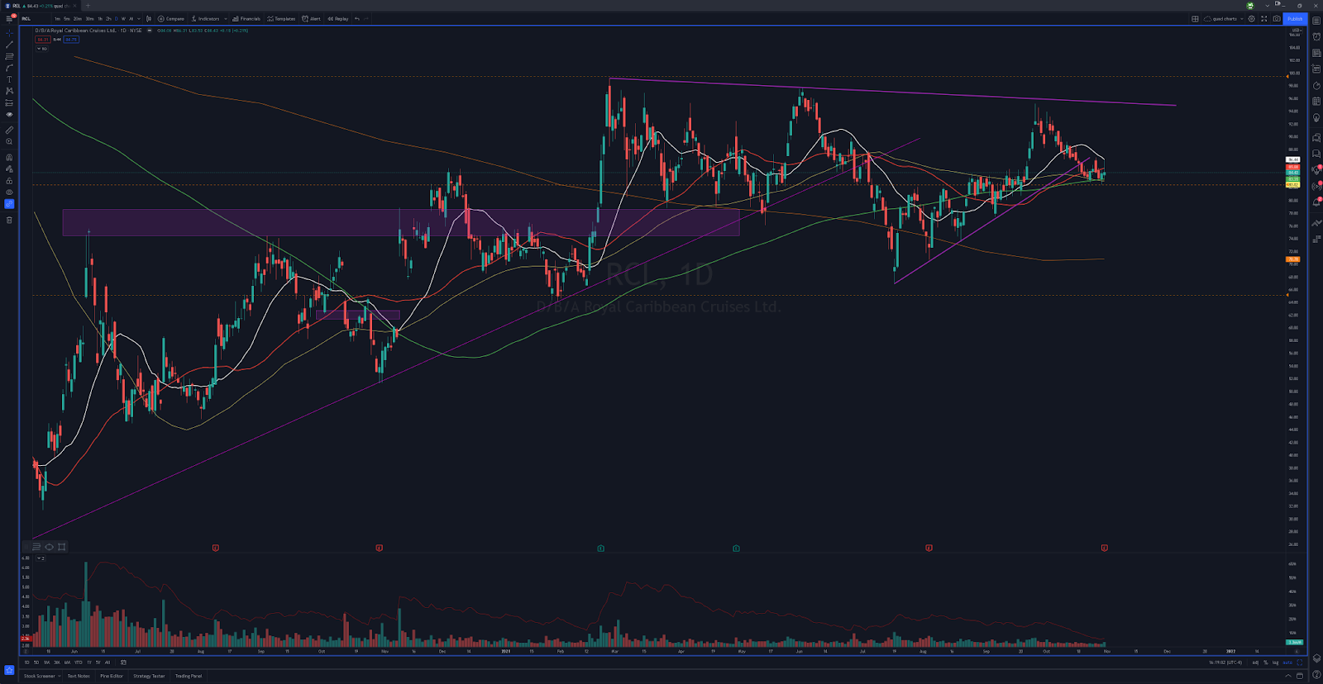
Task: Open the Text Notes tab
Action: coord(79,676)
